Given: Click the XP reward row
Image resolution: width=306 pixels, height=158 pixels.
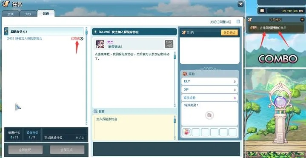Looking at the screenshot, I should 209,89.
